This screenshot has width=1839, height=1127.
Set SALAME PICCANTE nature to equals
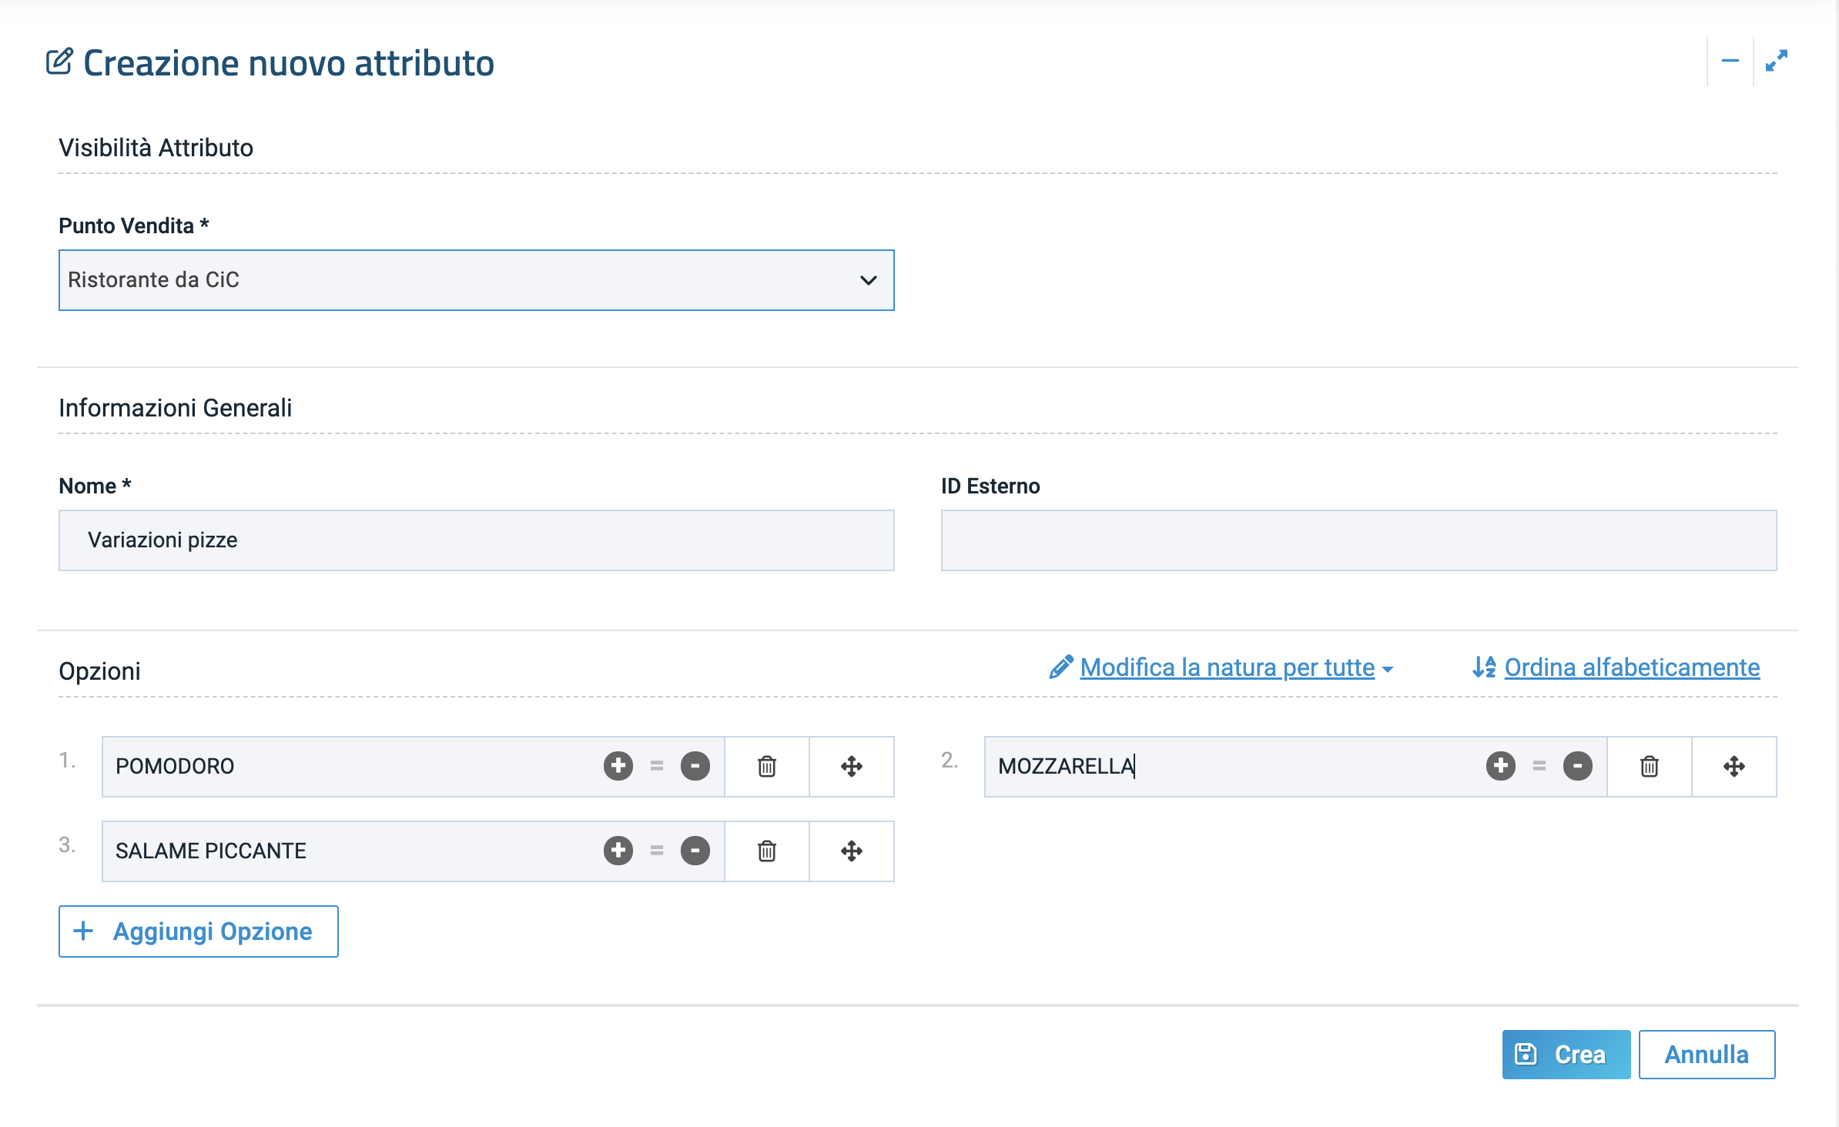pos(656,851)
